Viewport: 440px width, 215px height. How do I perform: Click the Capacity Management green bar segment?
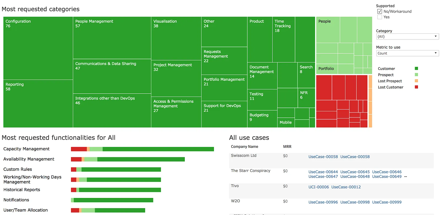point(158,149)
